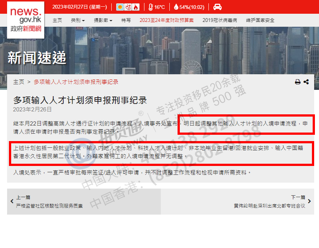Select 特写 in the navigation bar
This screenshot has width=319, height=248.
pos(126,20)
